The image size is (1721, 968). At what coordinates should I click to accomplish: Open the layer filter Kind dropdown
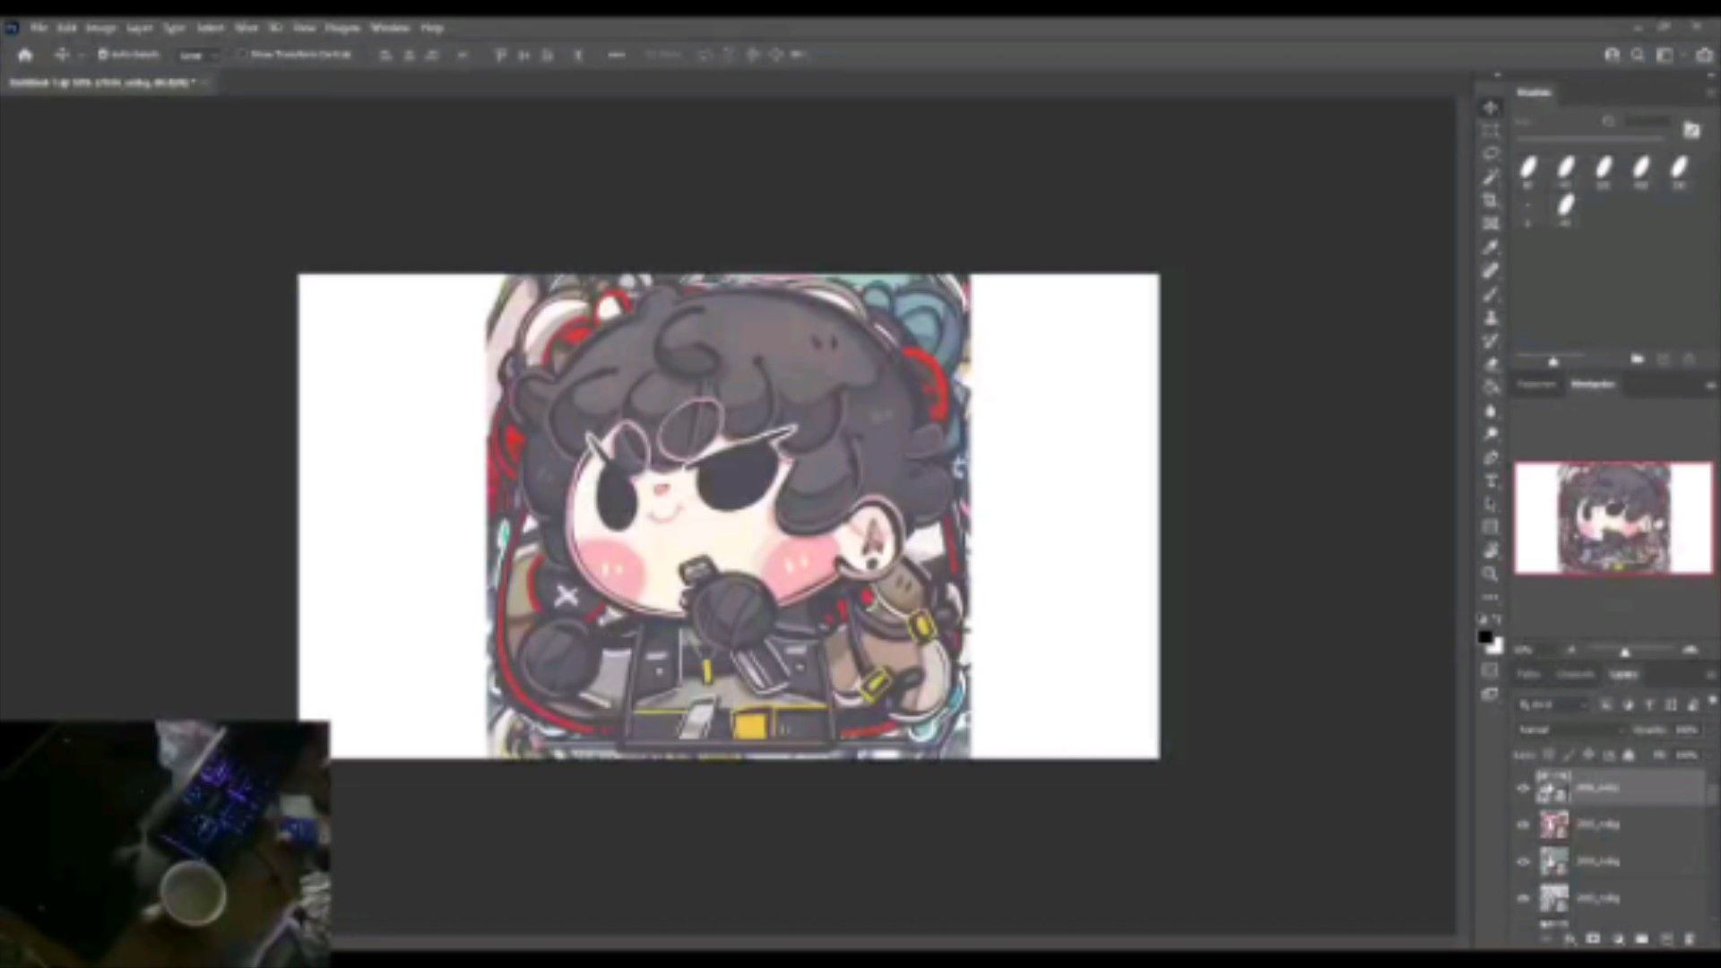(x=1553, y=704)
